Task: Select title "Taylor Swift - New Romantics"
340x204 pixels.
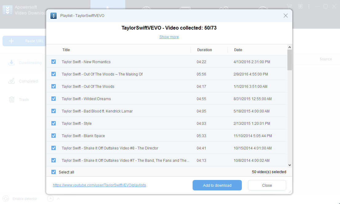Action: (86, 62)
